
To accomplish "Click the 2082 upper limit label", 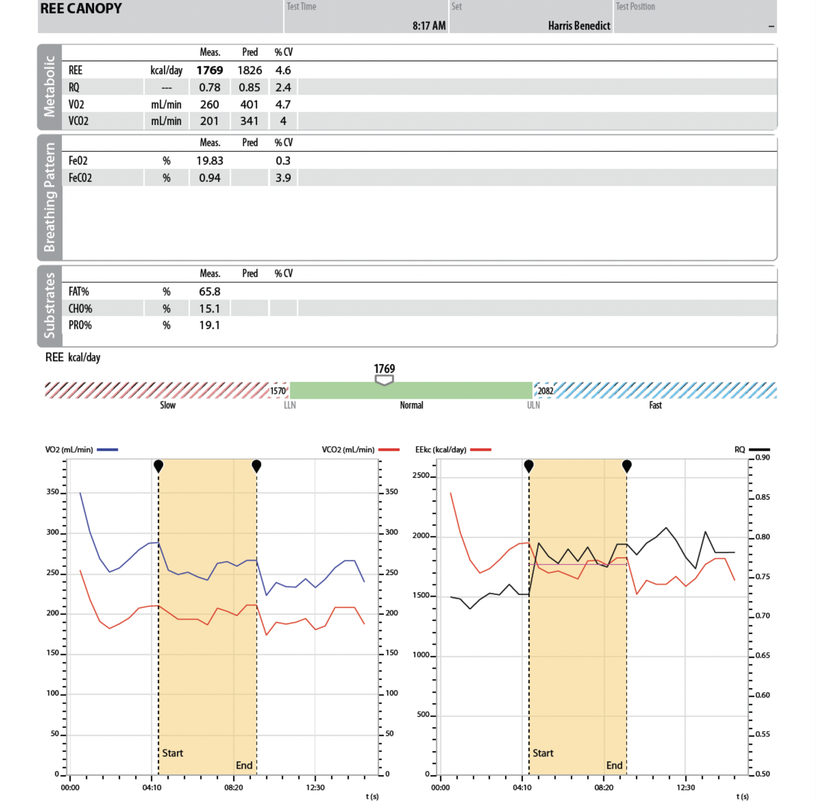I will tap(545, 391).
